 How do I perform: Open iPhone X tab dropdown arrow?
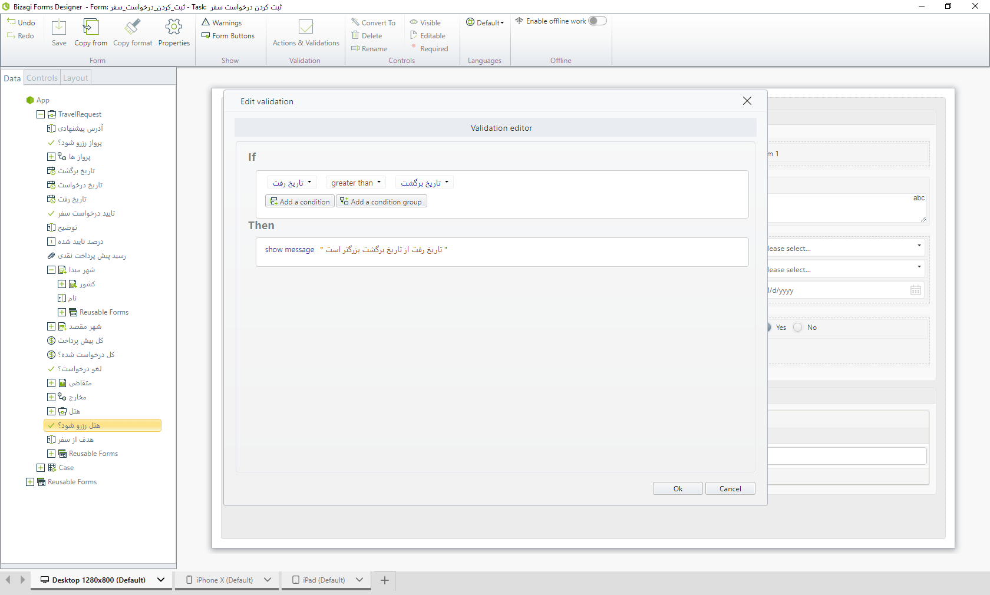tap(268, 580)
